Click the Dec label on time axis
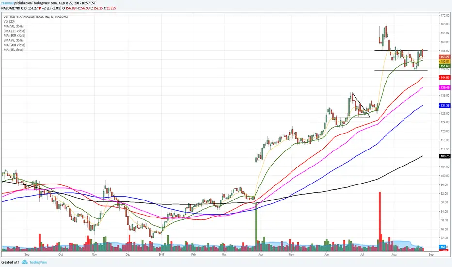 (x=128, y=254)
